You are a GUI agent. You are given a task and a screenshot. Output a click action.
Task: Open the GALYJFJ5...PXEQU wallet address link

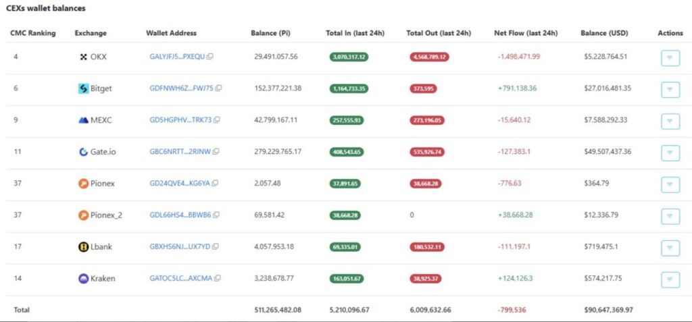point(176,57)
